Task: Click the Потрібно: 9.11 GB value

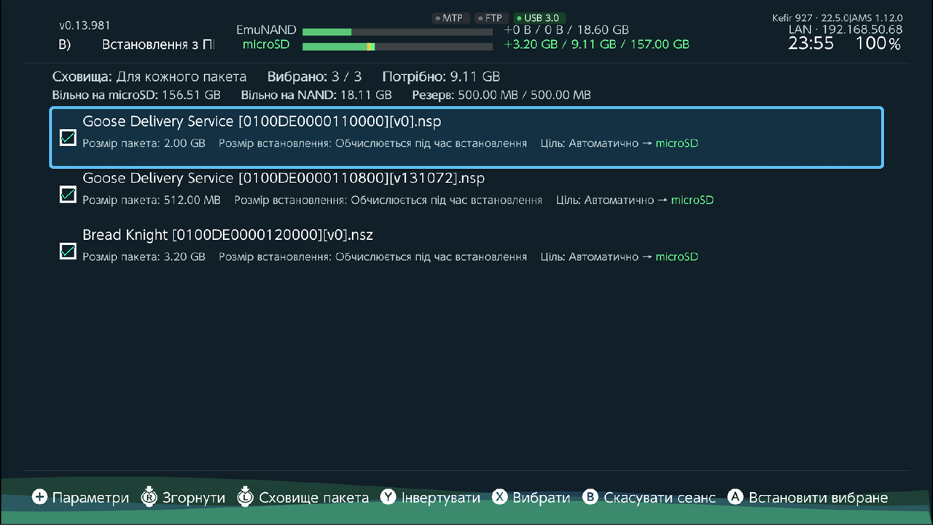Action: tap(441, 77)
